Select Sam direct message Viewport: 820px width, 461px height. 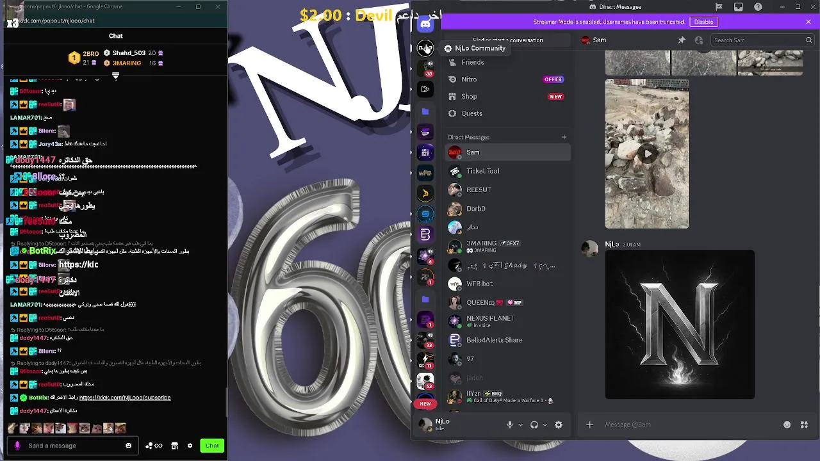pos(507,152)
